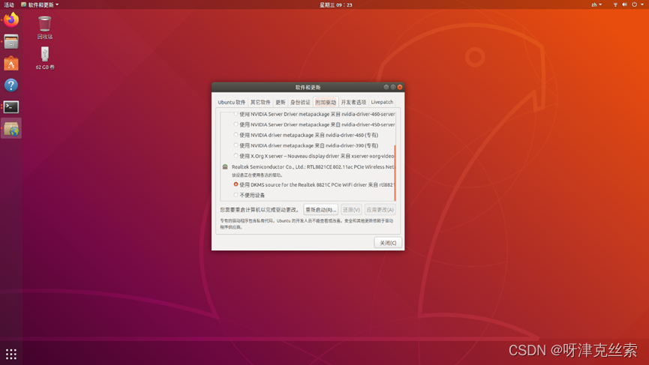Open the 62 GB volume desktop icon
This screenshot has width=649, height=365.
(45, 58)
